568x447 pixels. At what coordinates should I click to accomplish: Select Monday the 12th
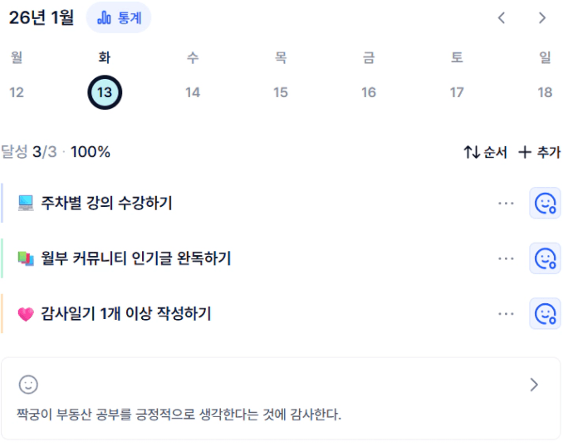pyautogui.click(x=17, y=92)
